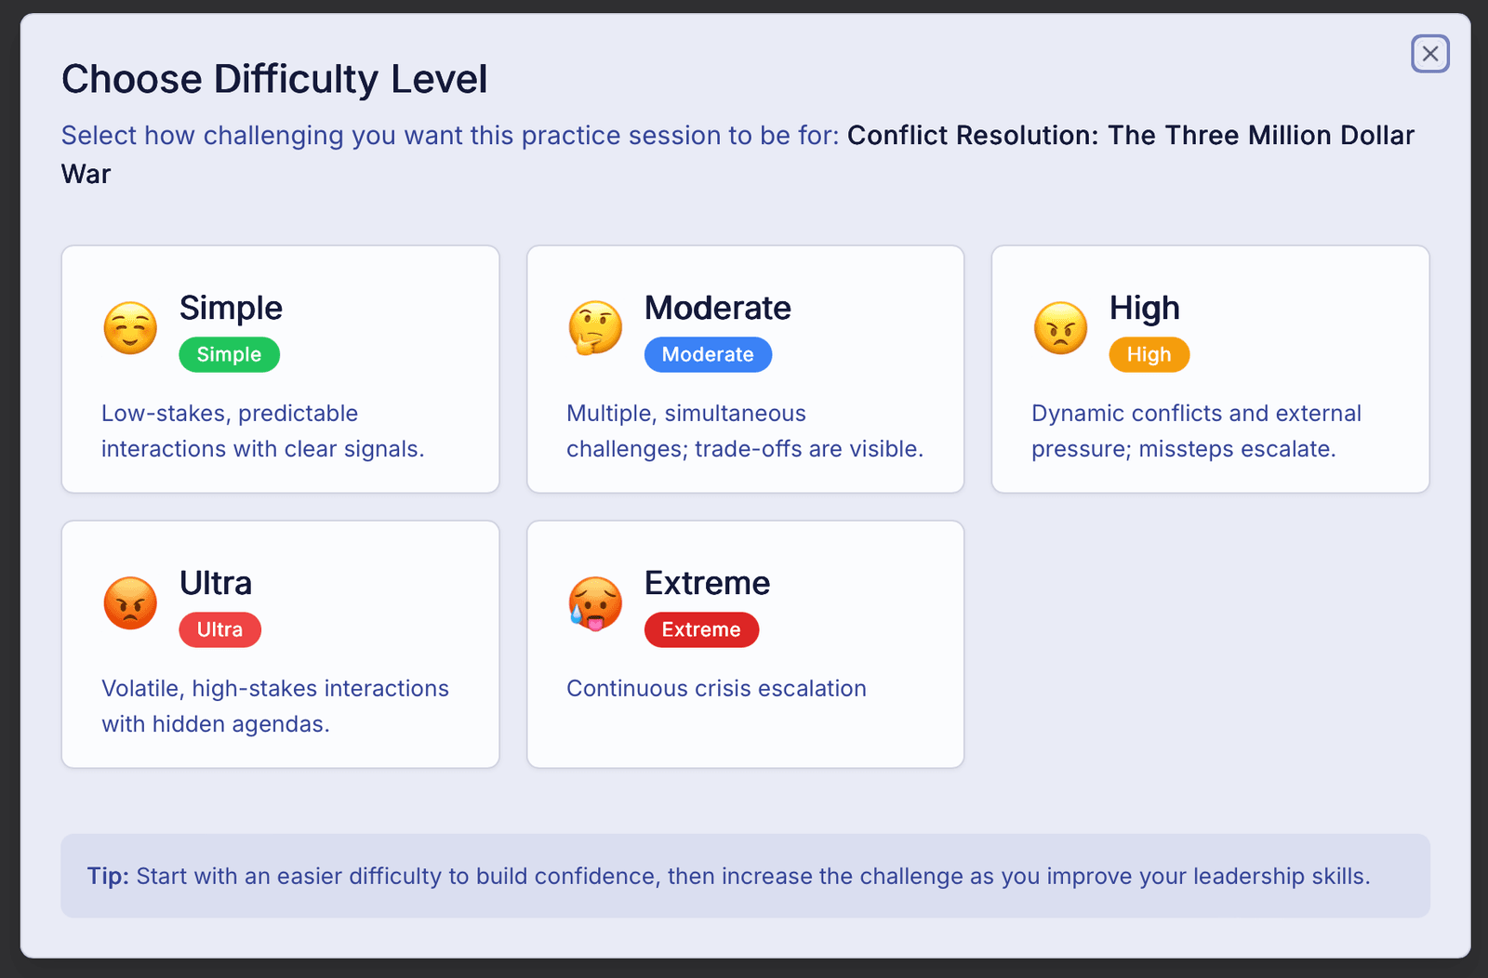Image resolution: width=1488 pixels, height=978 pixels.
Task: Click the green Simple difficulty badge
Action: (x=229, y=354)
